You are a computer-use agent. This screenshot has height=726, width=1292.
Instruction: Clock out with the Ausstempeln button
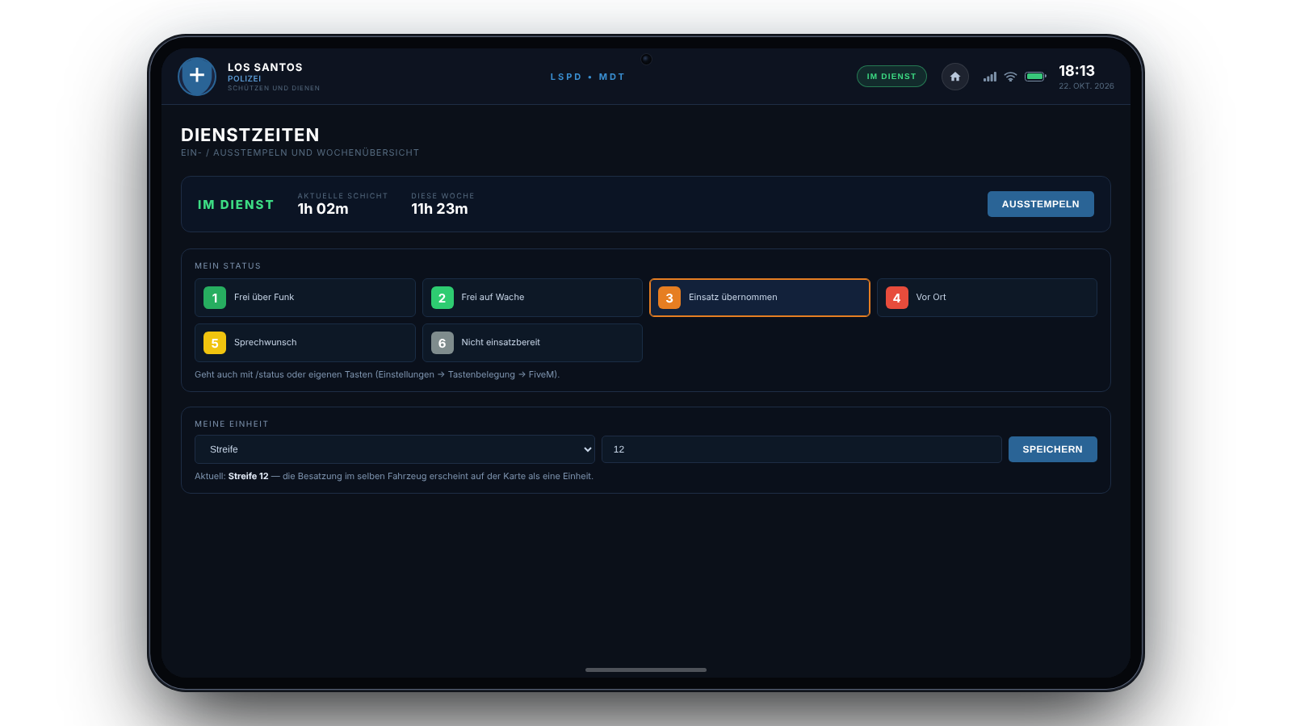1041,204
